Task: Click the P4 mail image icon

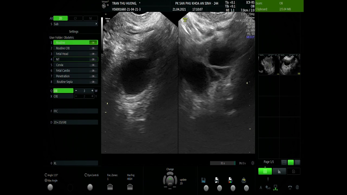Action: (243, 180)
